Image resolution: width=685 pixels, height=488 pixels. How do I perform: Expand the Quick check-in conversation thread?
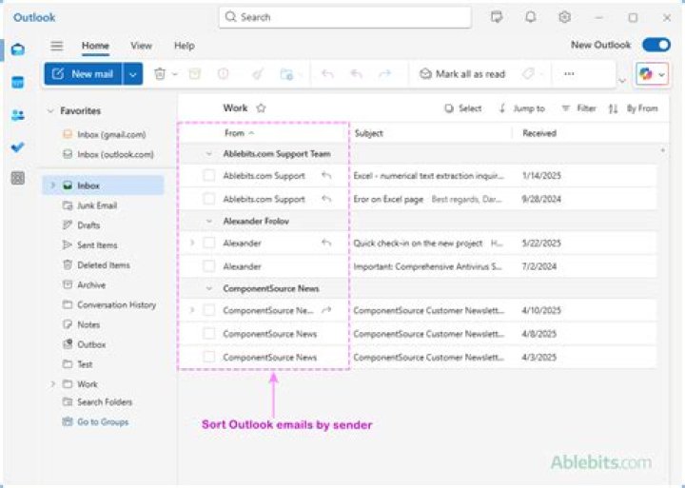pyautogui.click(x=192, y=243)
